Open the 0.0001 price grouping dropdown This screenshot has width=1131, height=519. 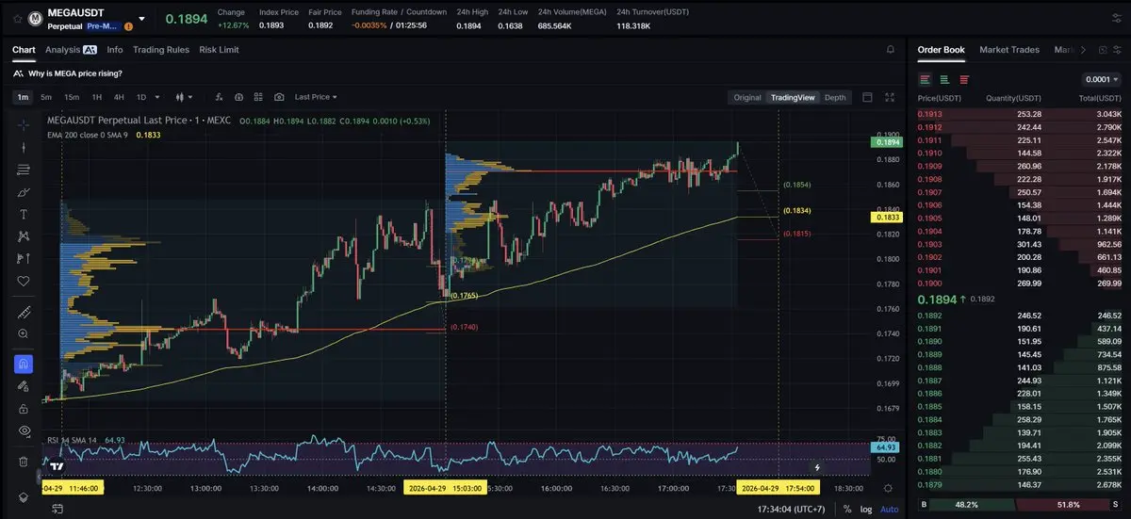click(1102, 79)
